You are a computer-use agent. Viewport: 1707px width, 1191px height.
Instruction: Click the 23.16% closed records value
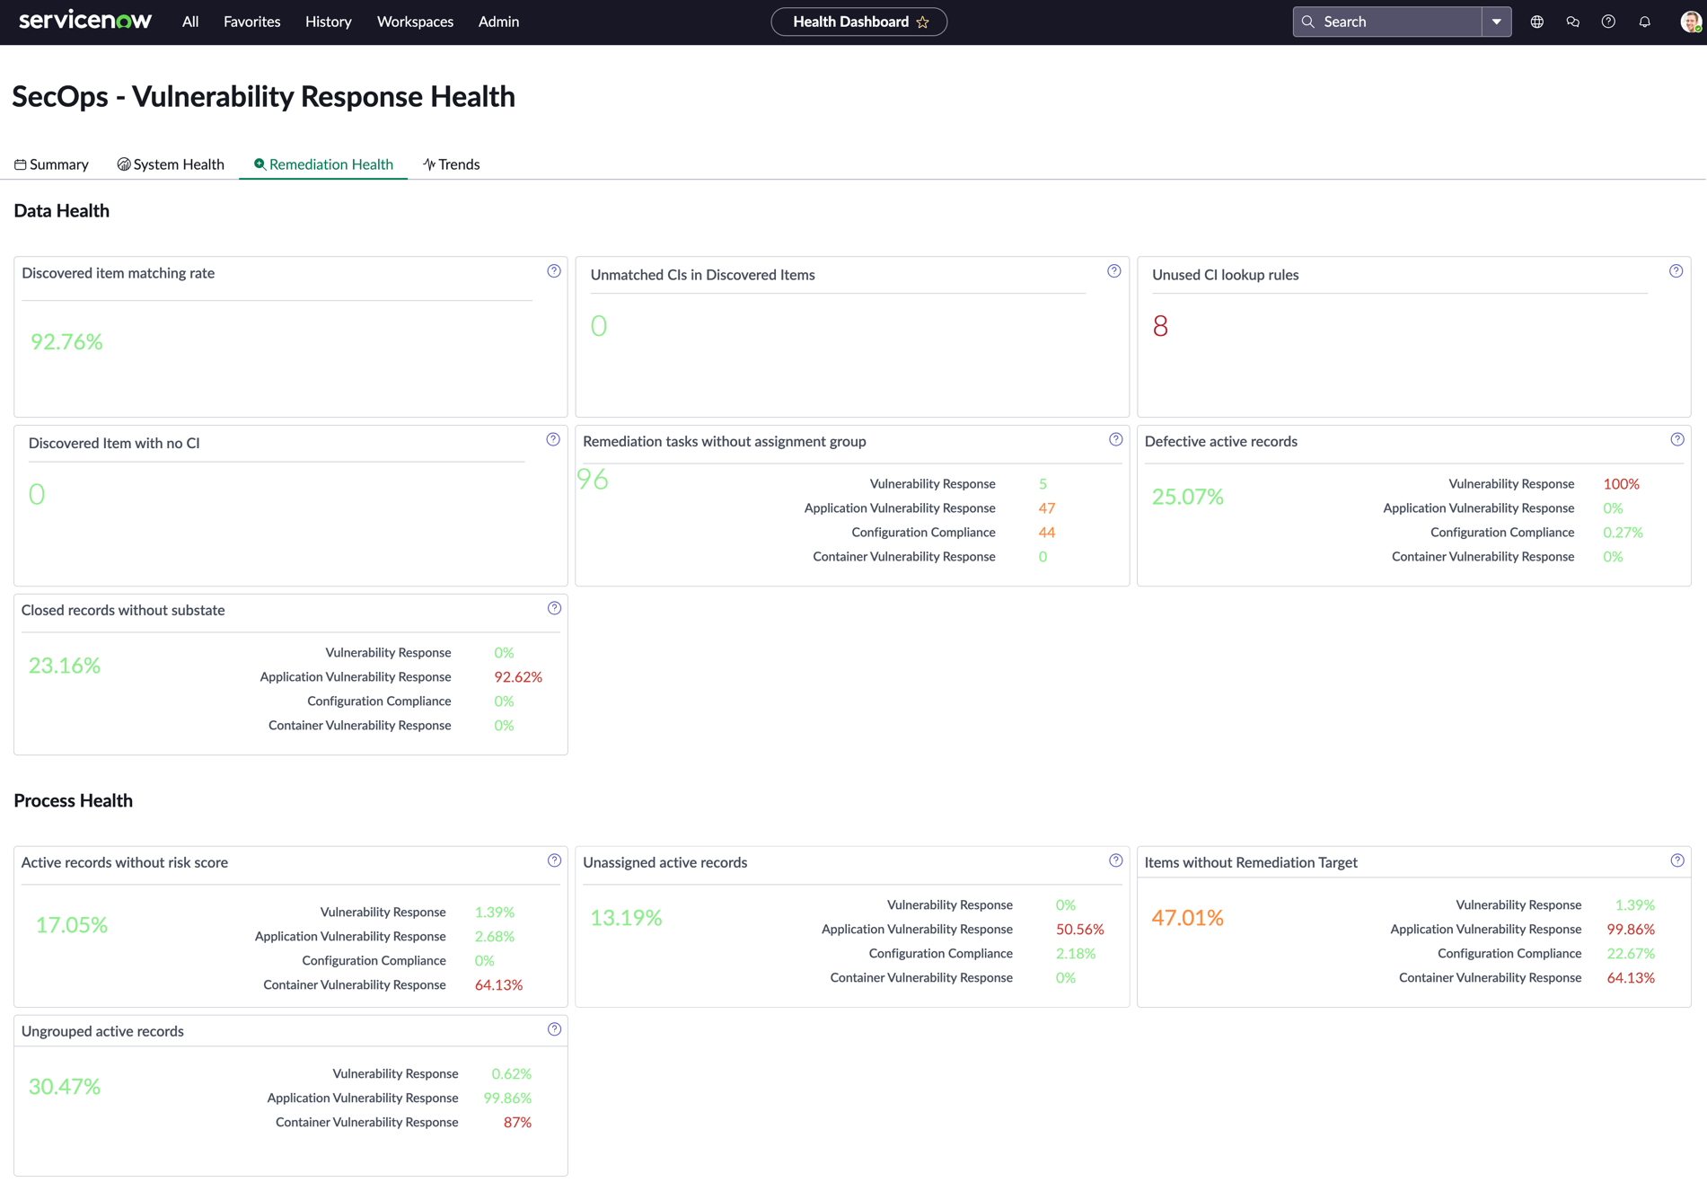coord(65,666)
